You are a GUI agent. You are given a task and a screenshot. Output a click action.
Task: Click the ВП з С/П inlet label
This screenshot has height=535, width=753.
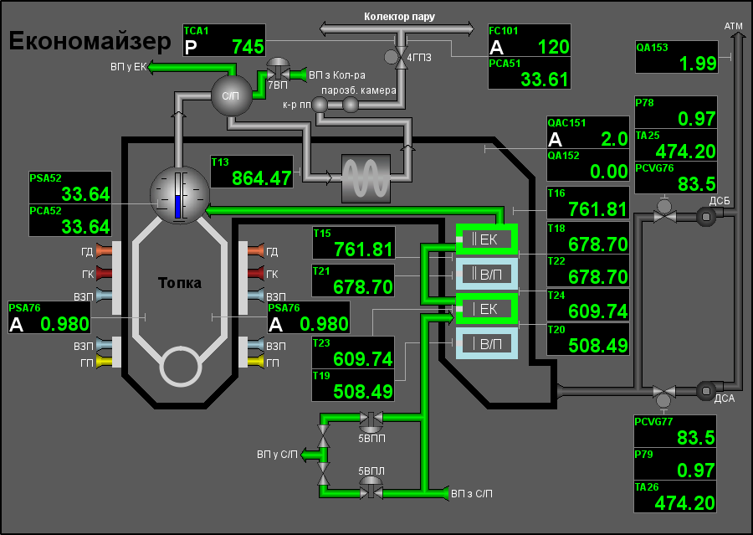click(x=472, y=494)
